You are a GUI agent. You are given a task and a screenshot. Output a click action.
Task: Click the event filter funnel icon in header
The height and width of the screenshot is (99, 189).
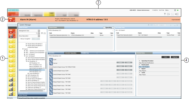(x=165, y=14)
